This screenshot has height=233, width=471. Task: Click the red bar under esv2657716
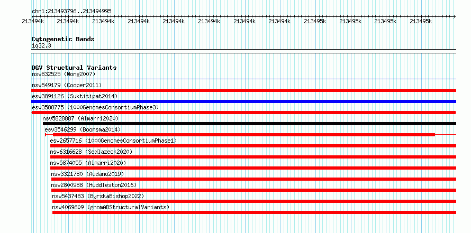[x=253, y=146]
